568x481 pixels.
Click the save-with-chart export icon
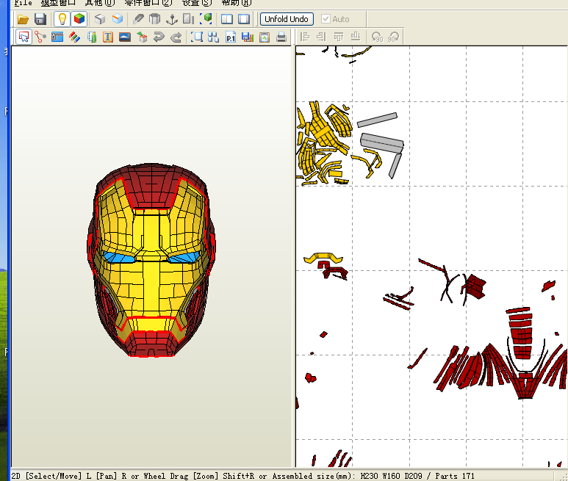tap(248, 37)
